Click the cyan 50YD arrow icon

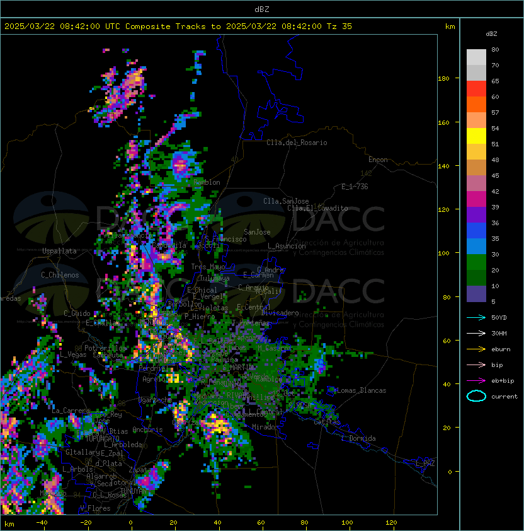[476, 318]
